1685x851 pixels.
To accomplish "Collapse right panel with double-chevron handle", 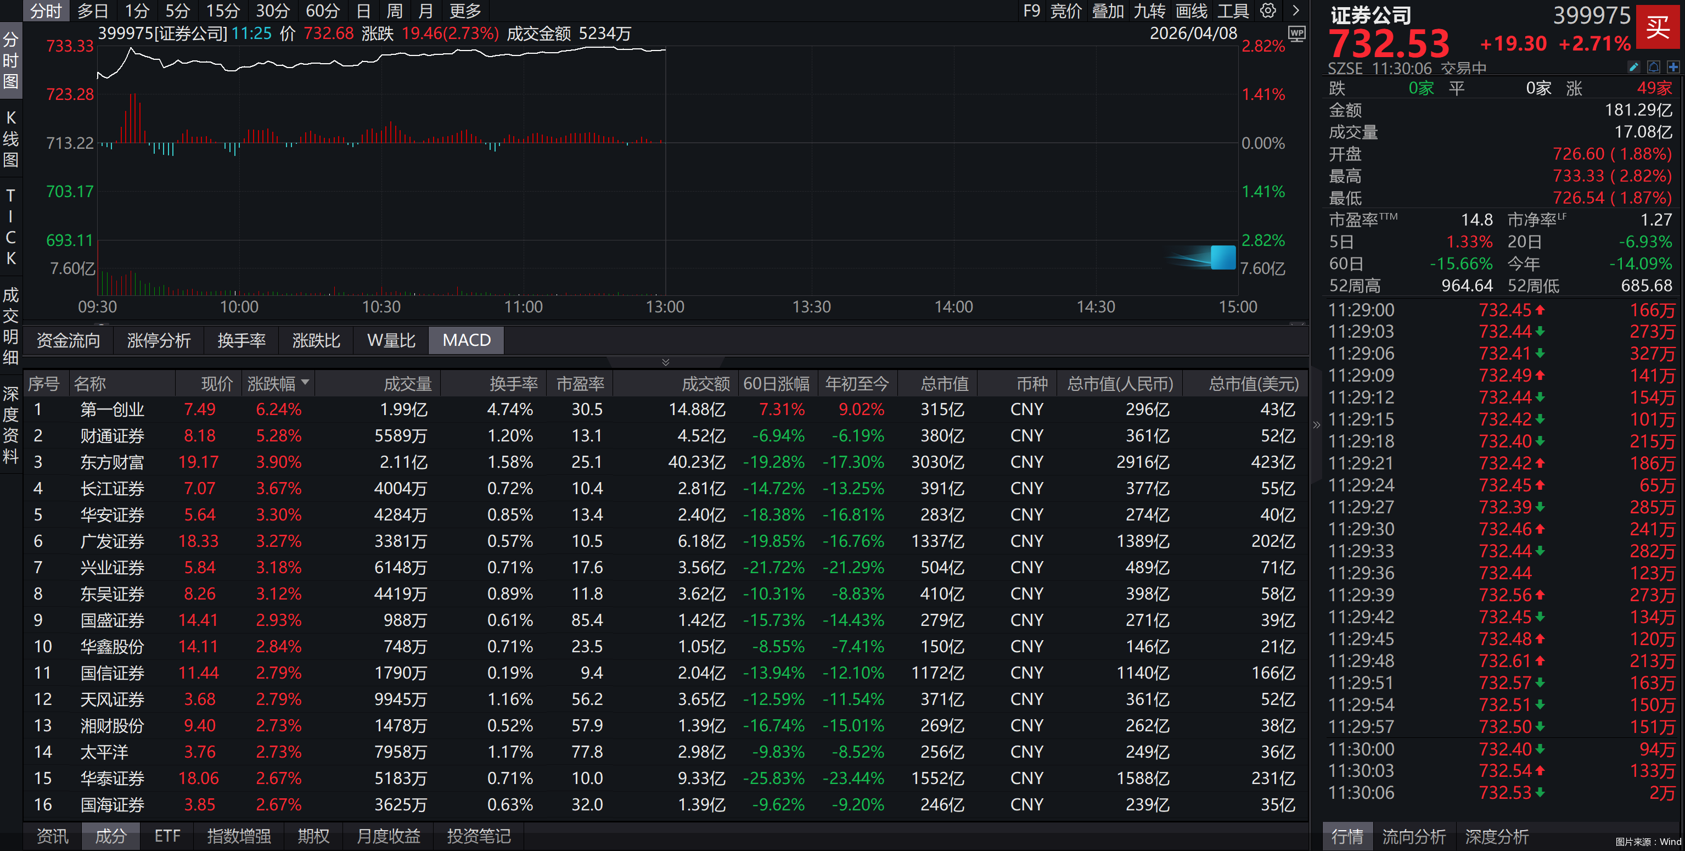I will coord(1316,425).
